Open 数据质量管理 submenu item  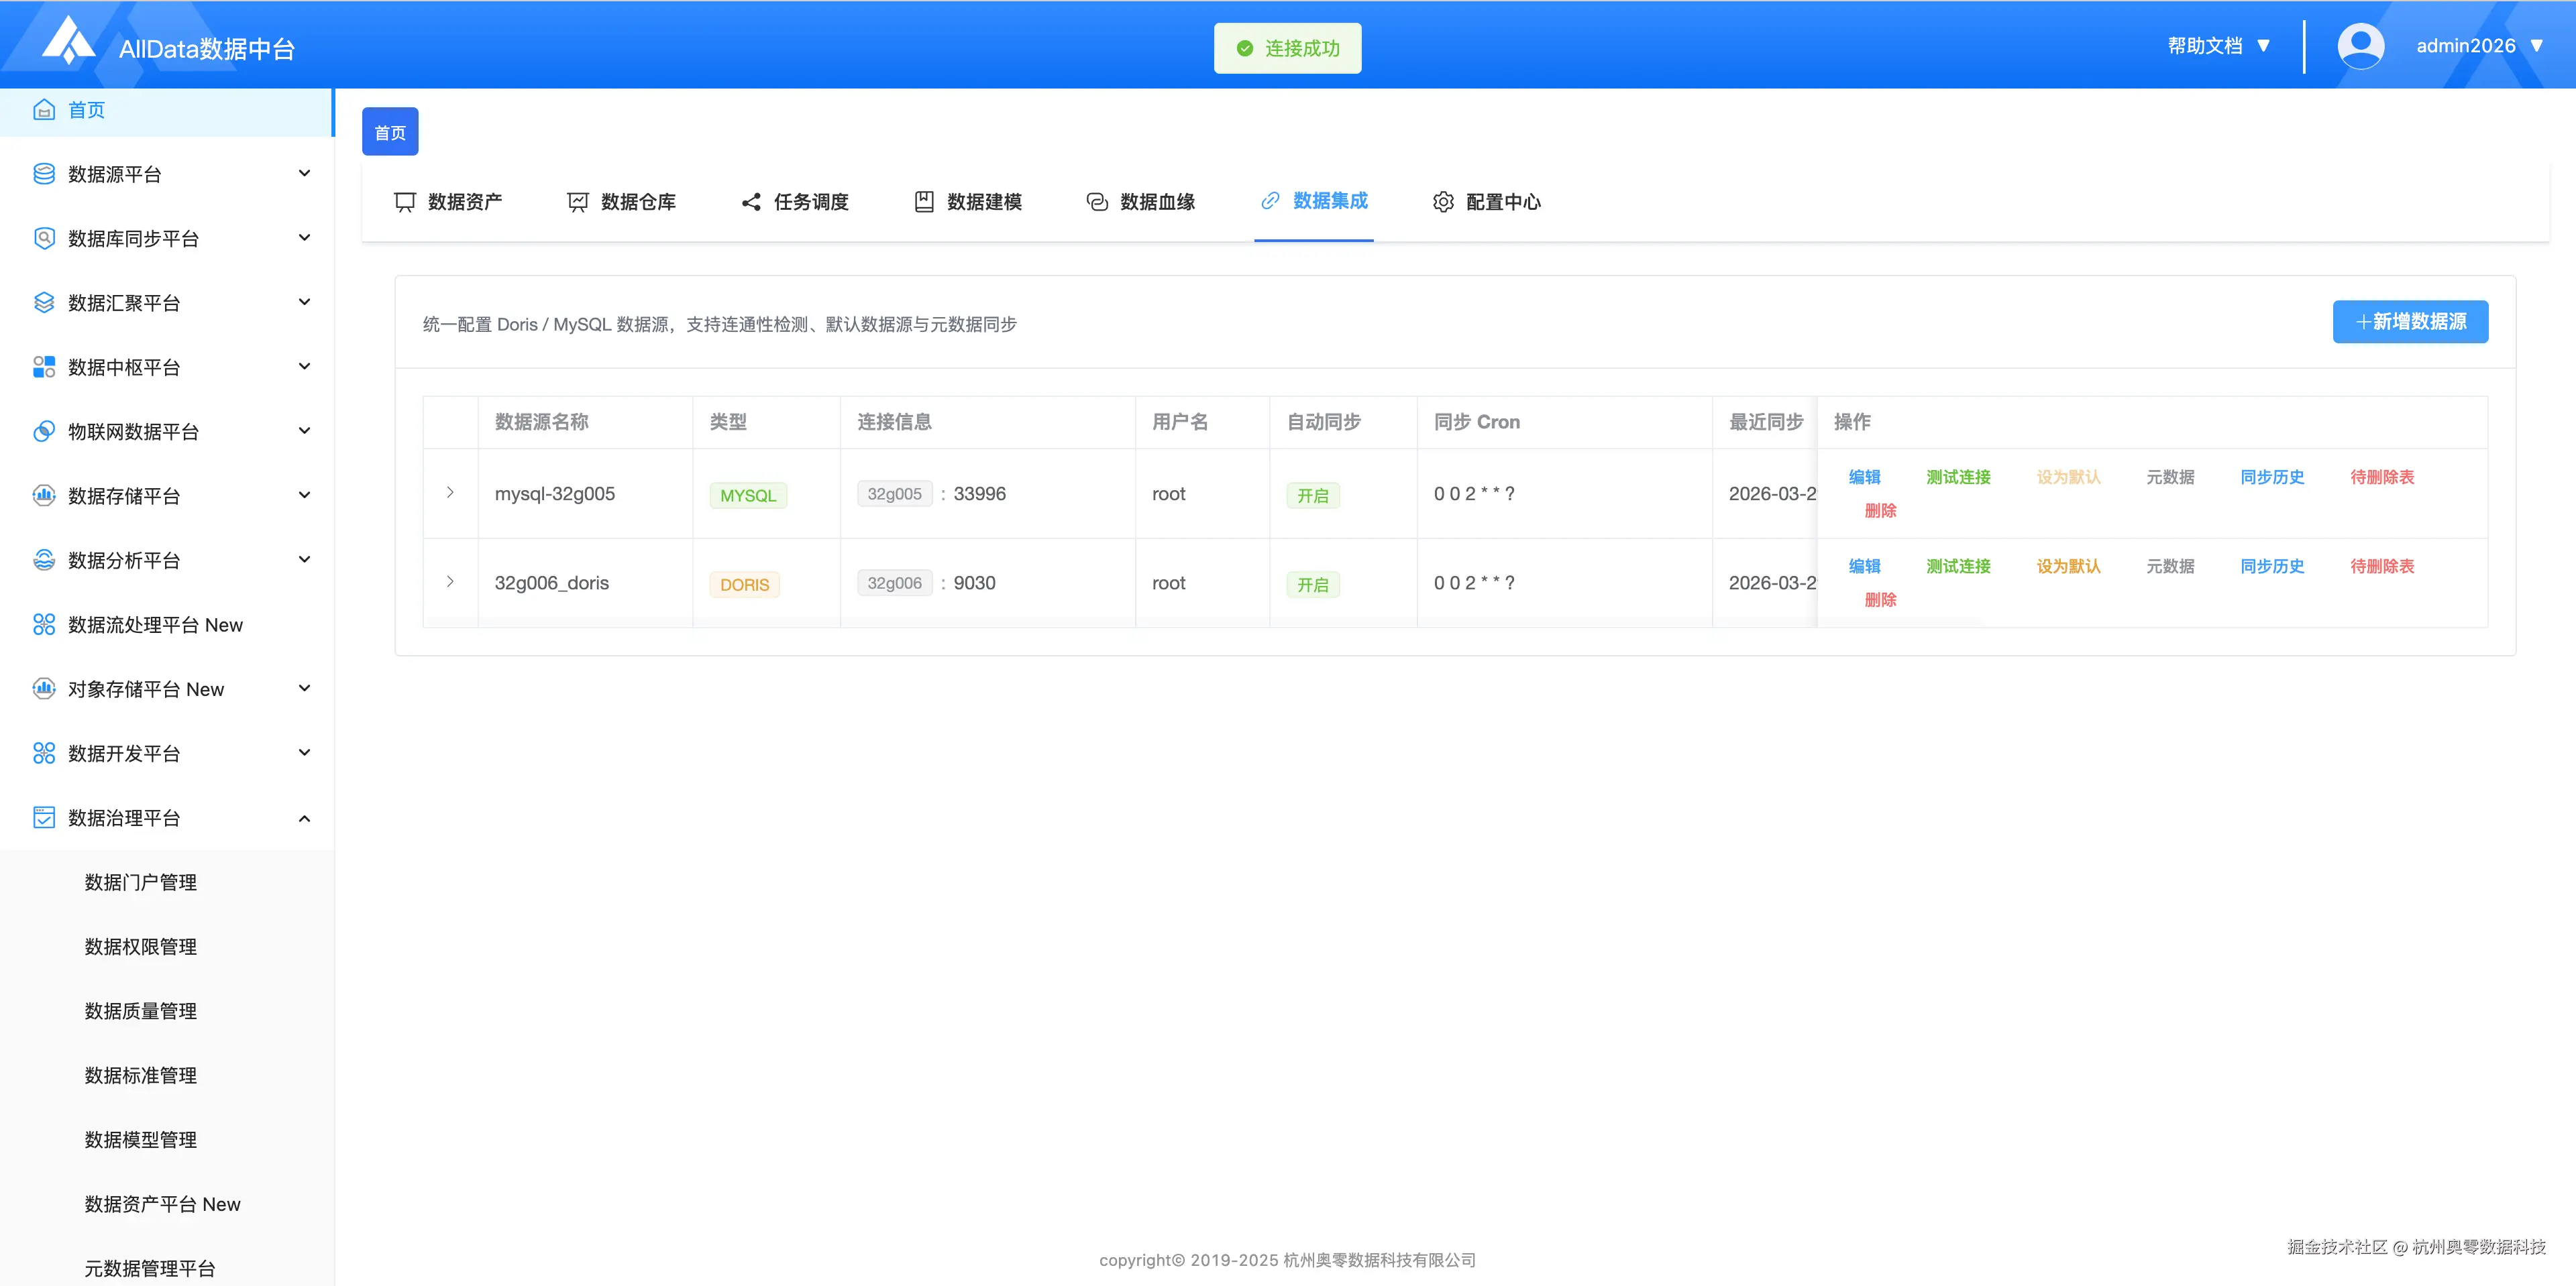point(141,1011)
